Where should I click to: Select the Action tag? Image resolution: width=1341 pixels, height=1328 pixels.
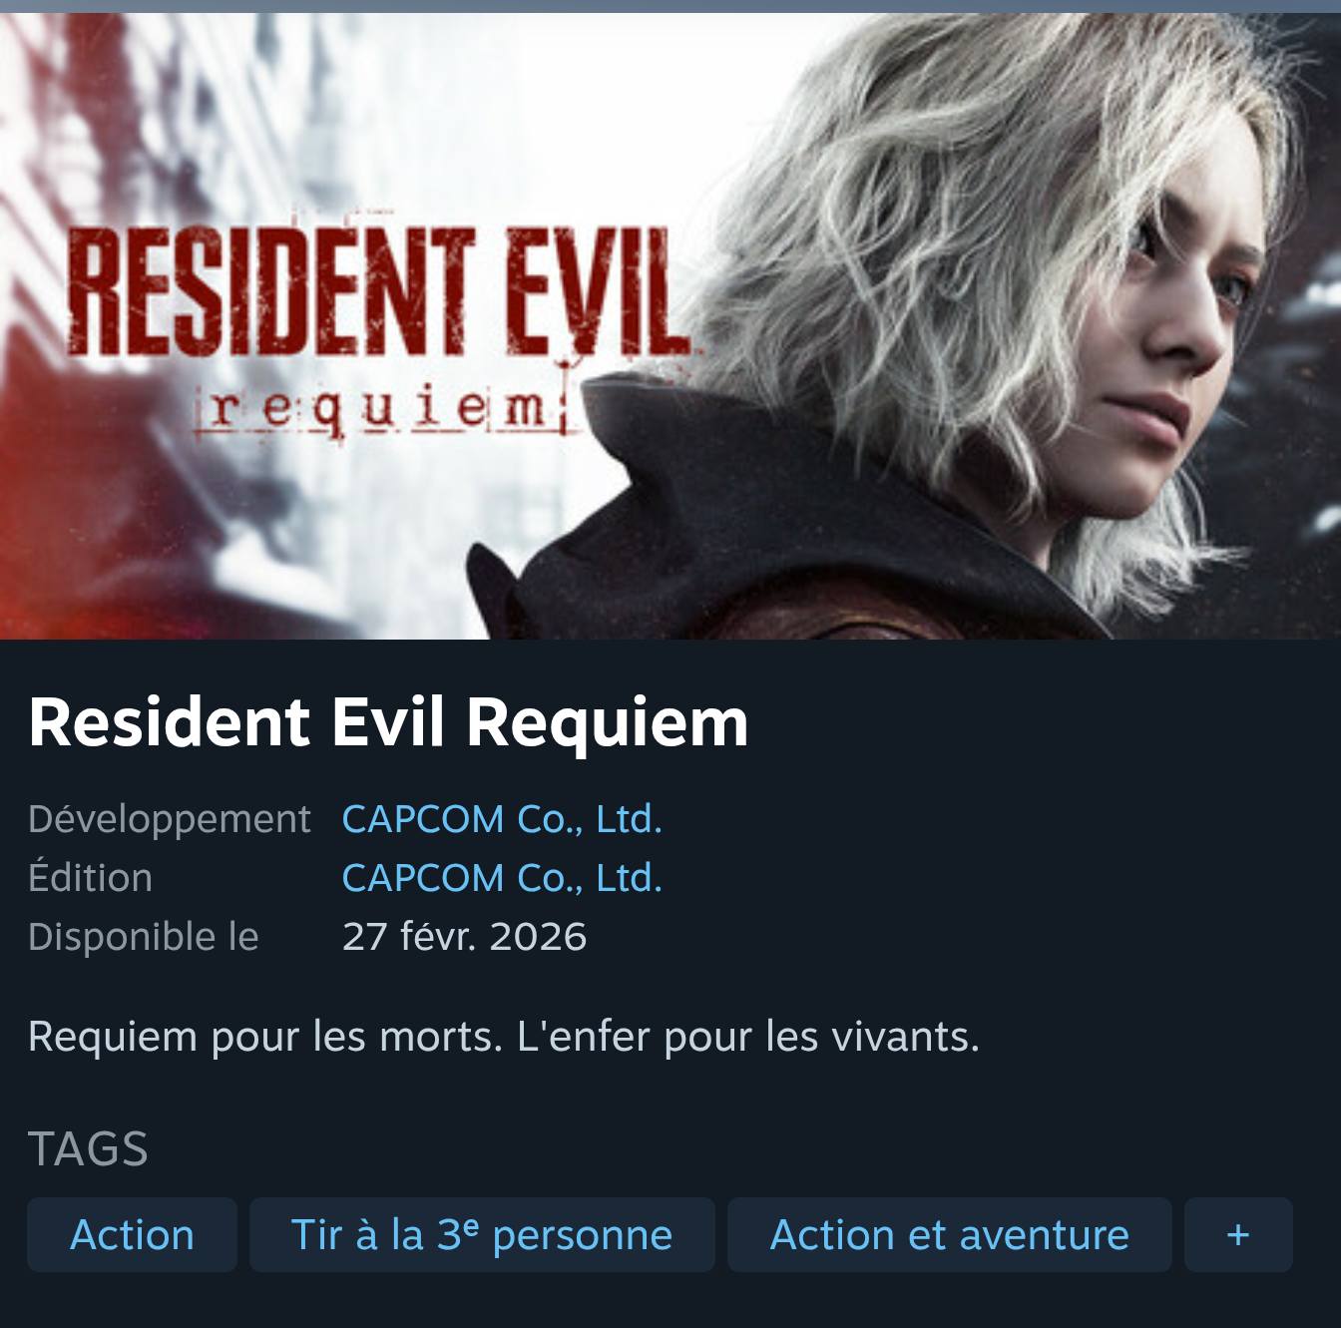(x=132, y=1235)
